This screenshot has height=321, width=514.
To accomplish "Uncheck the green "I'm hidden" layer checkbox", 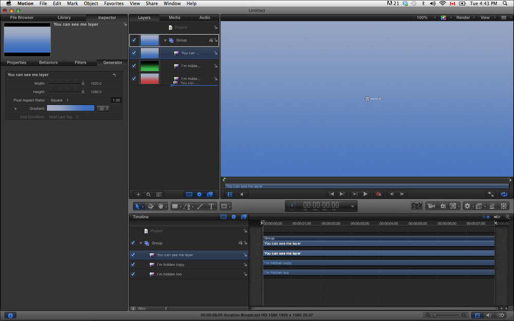I will click(x=134, y=66).
